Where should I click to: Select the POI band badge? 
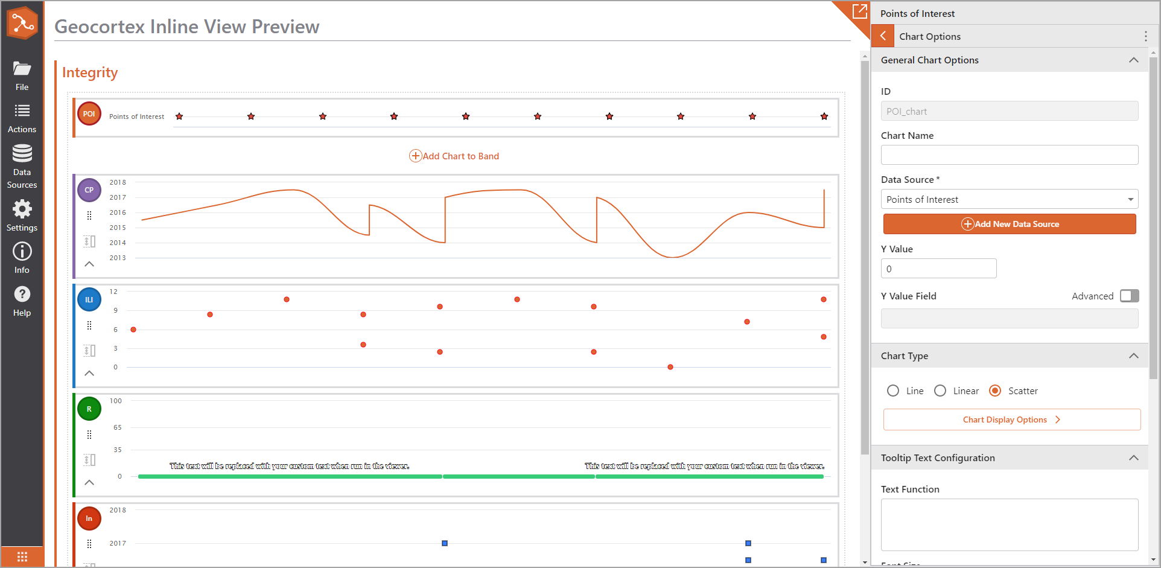click(x=89, y=113)
